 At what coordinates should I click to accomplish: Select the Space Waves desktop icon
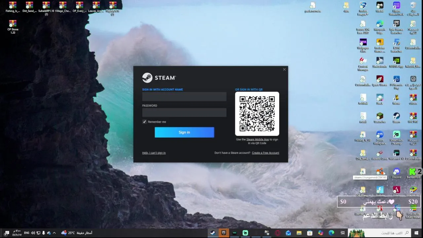[380, 81]
